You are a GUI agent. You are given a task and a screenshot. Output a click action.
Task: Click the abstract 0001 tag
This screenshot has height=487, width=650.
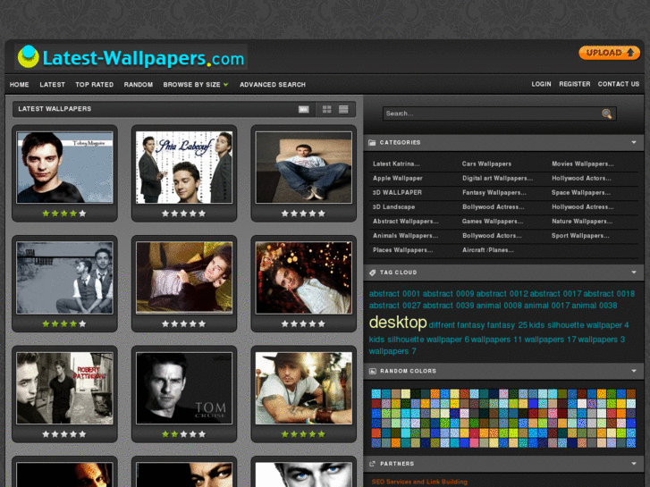click(394, 294)
